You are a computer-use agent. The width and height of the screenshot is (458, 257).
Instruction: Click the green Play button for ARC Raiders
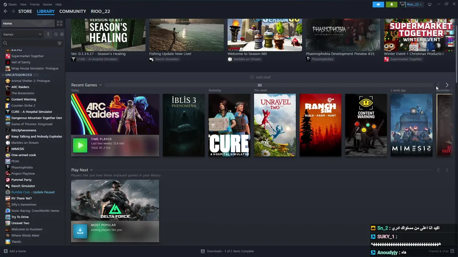pos(80,145)
